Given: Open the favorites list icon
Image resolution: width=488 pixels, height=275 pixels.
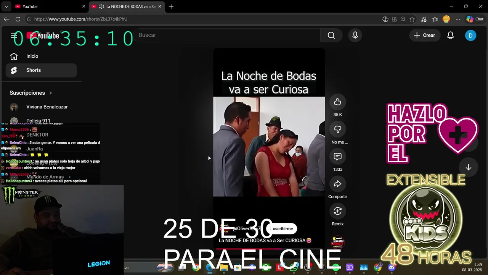Looking at the screenshot, I should point(435,19).
